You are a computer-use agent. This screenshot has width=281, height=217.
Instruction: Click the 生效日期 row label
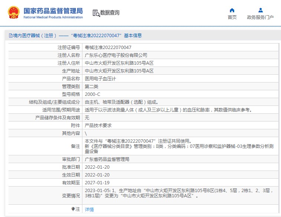coord(71,175)
